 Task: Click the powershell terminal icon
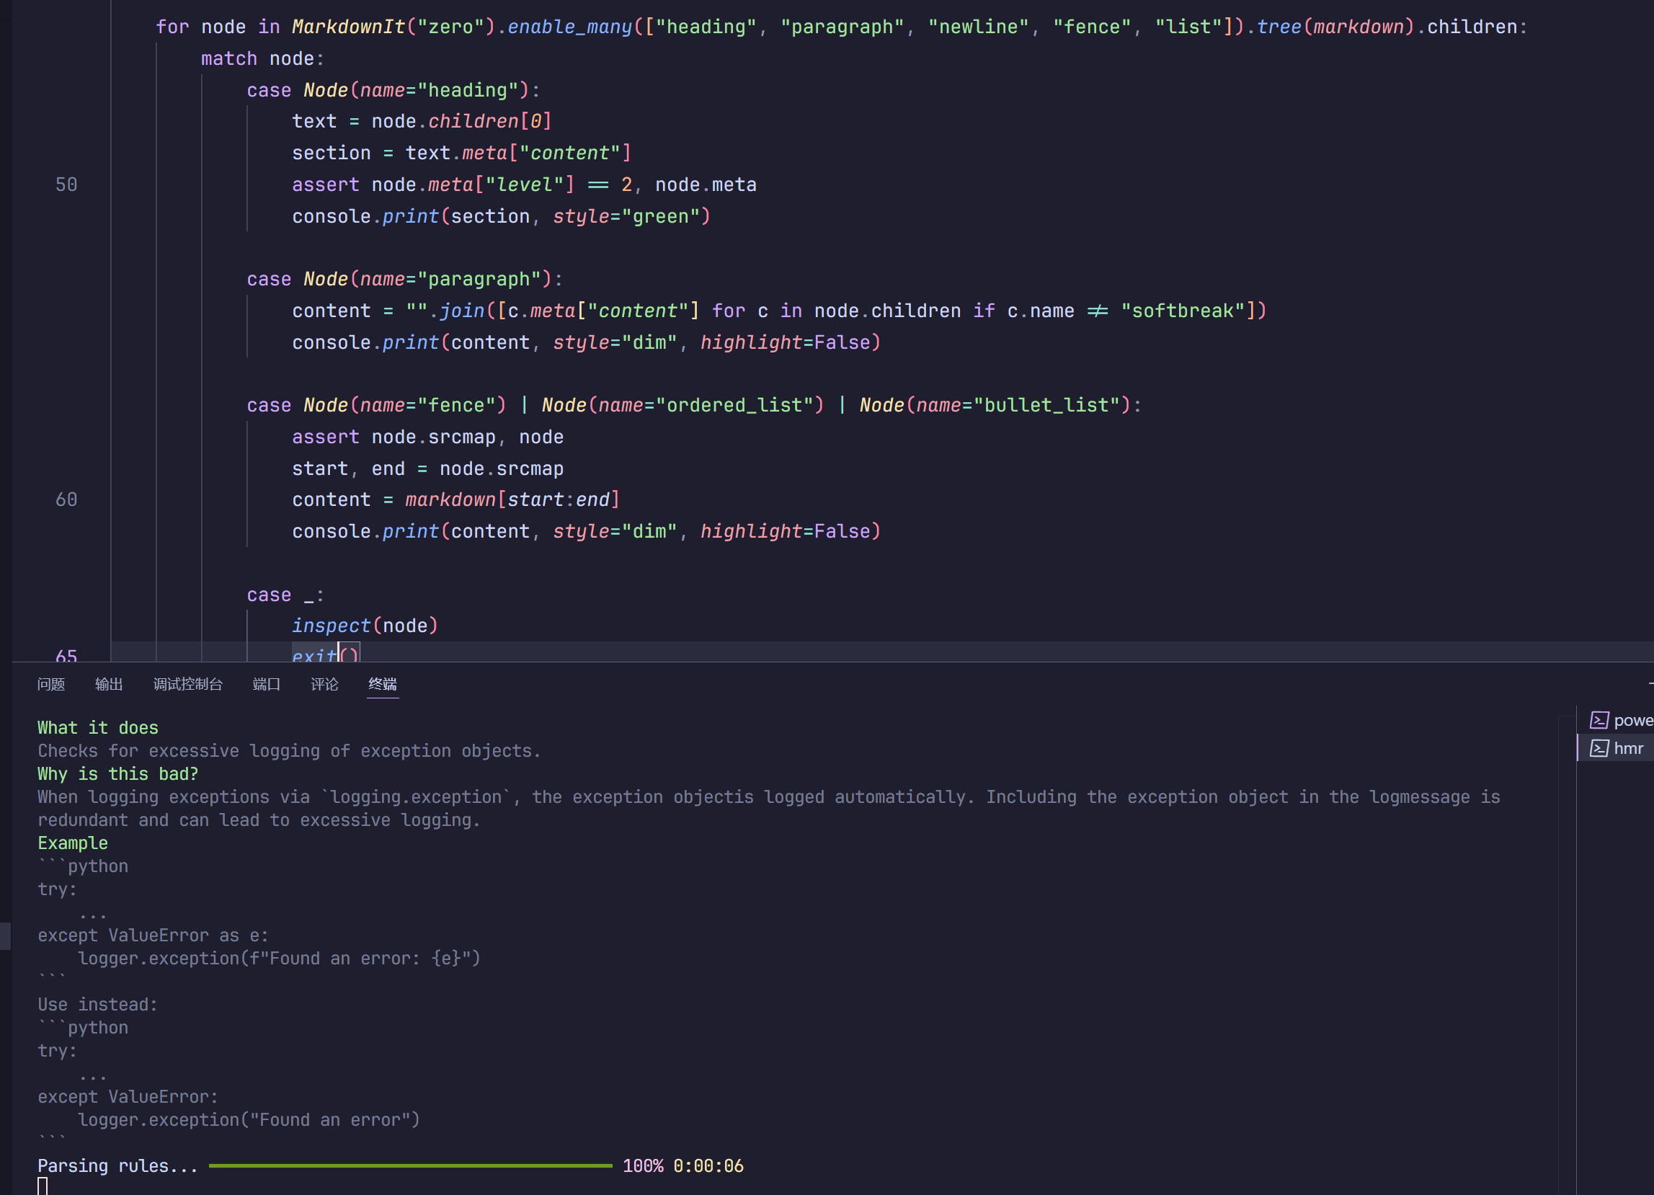1599,720
